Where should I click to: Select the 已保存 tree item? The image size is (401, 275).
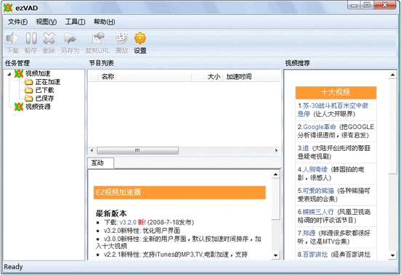click(x=44, y=98)
